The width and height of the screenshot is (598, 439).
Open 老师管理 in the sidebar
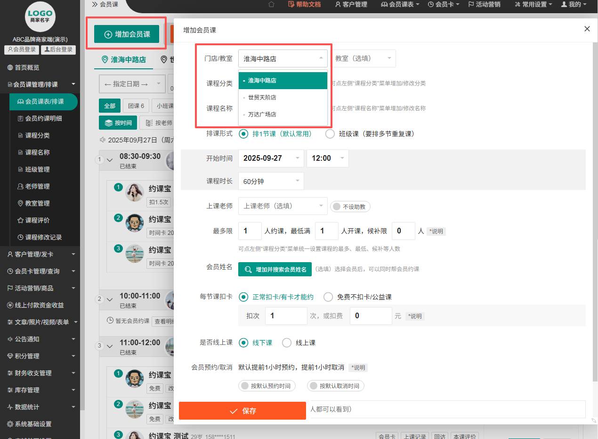pos(37,186)
